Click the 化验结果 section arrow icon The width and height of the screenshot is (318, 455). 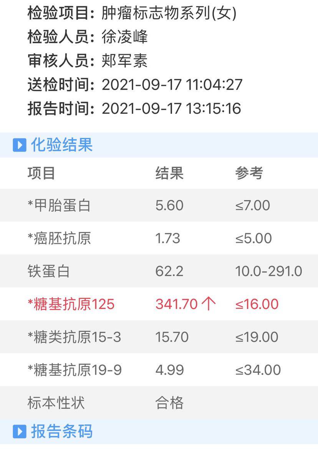pyautogui.click(x=20, y=145)
